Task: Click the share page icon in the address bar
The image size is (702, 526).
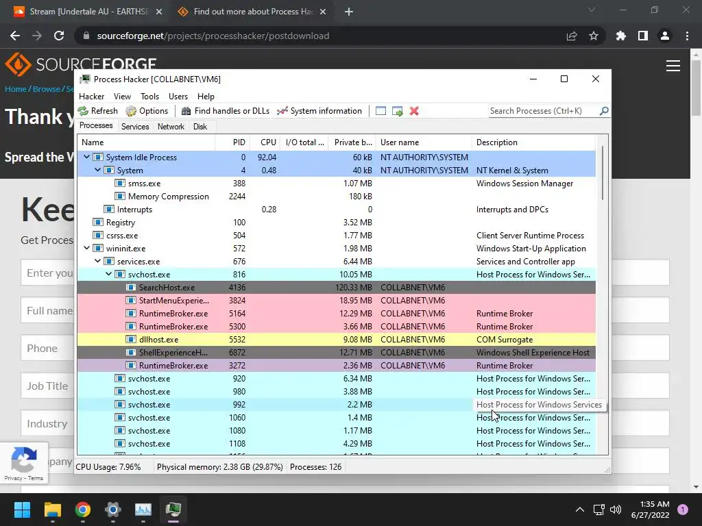Action: [572, 36]
